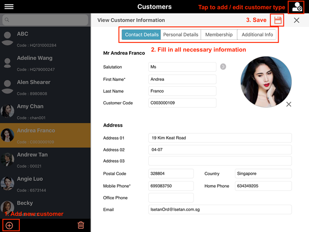Switch to Personal Details tab

point(180,35)
